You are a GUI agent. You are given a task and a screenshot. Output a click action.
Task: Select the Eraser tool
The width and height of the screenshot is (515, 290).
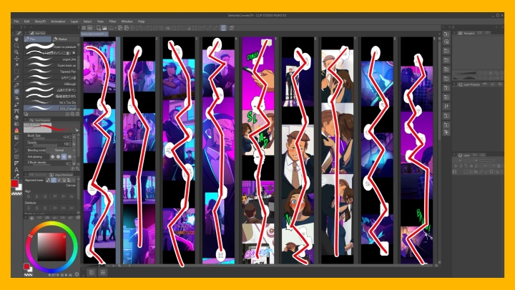pos(17,117)
